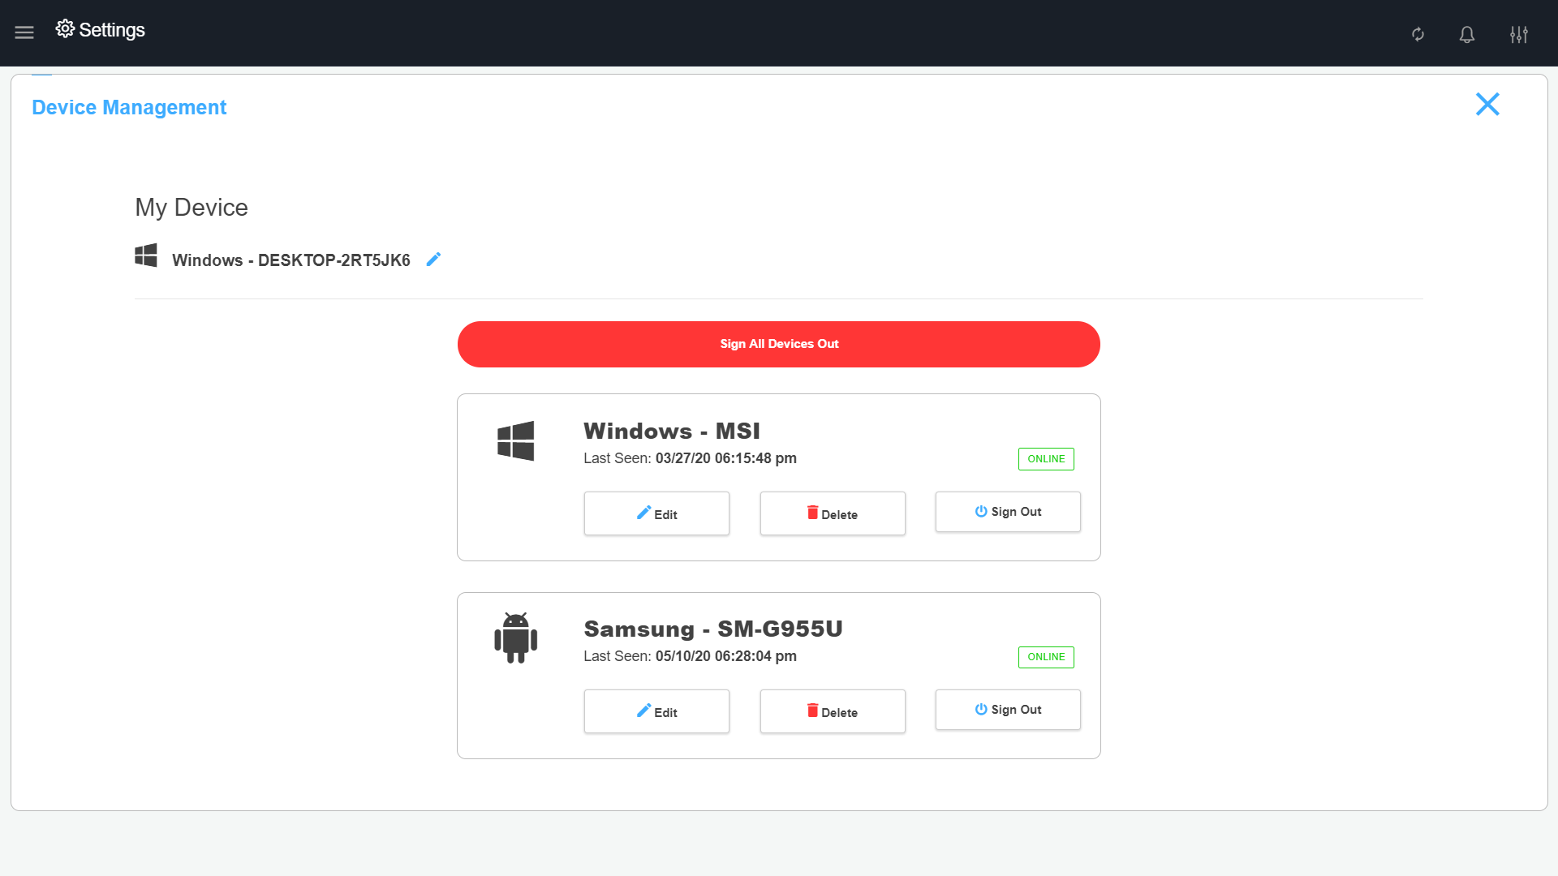Edit My Device name with pencil icon
This screenshot has height=876, width=1558.
(x=433, y=260)
